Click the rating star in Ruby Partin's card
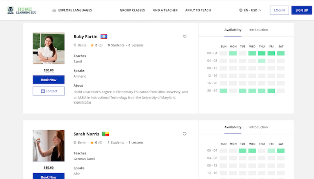 pos(92,45)
